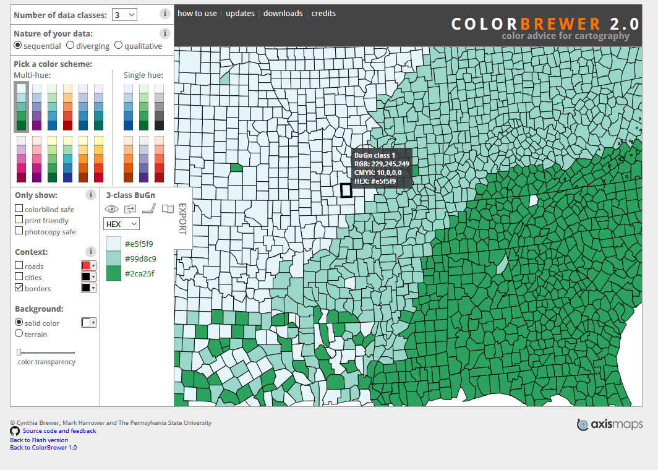Click the GitHub icon near Source code link
Viewport: 658px width, 470px height.
pyautogui.click(x=14, y=431)
